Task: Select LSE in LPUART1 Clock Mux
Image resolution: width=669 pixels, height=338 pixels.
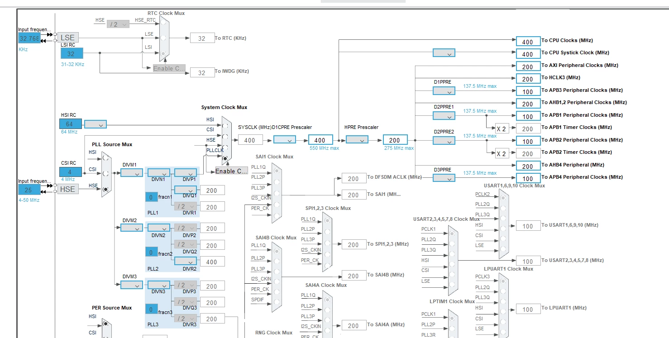Action: [x=502, y=331]
